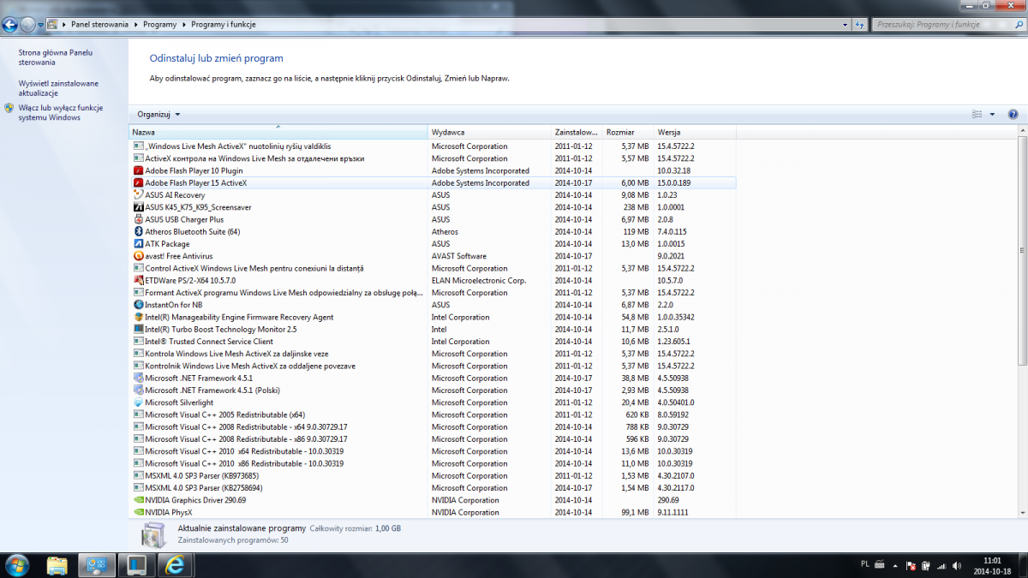Select Microsoft .NET Framework 4.5.1 (Polski)
1028x578 pixels.
tap(433, 390)
